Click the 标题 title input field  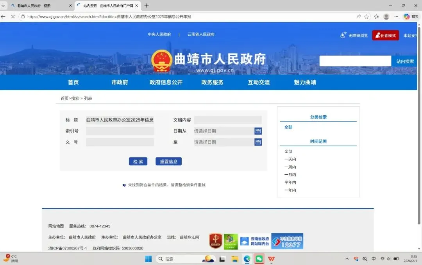[x=120, y=120]
